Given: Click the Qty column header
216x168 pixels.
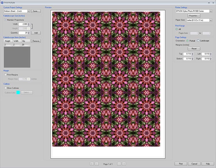Looking at the screenshot, I should pyautogui.click(x=26, y=41).
